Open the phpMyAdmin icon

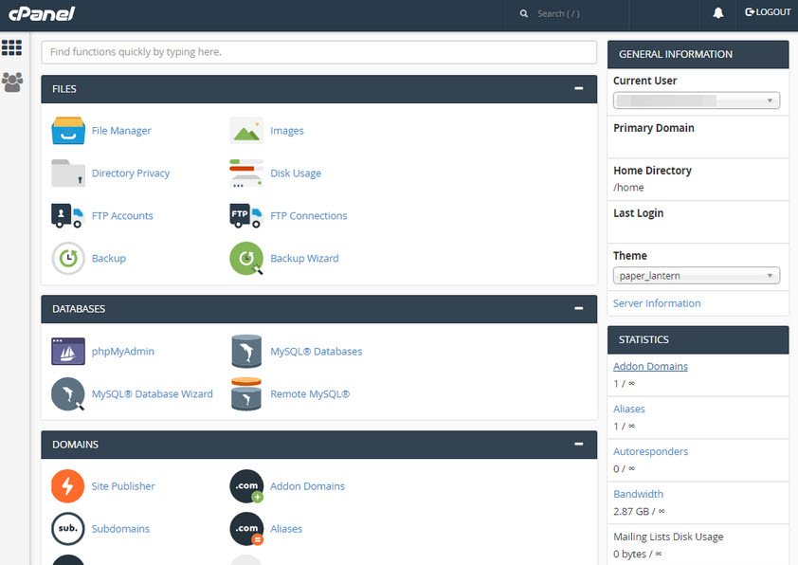[x=68, y=352]
